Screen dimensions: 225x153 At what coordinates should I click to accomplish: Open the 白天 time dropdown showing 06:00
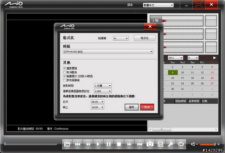pyautogui.click(x=98, y=102)
